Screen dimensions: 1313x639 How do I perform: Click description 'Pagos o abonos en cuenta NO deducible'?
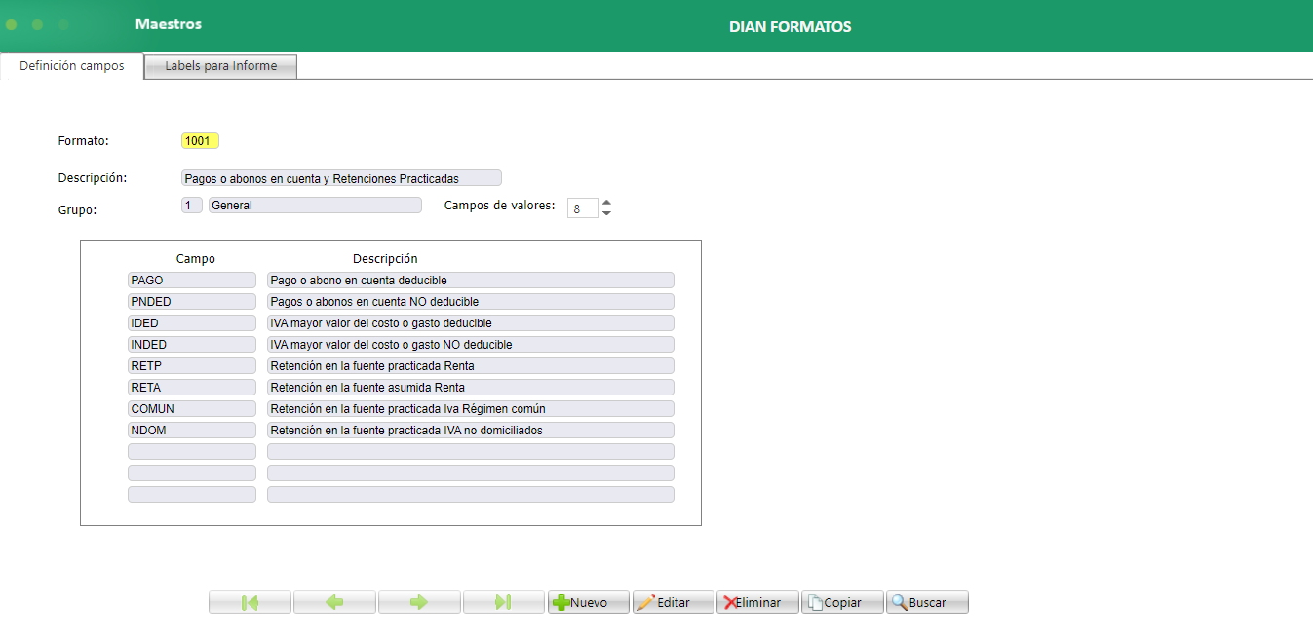pyautogui.click(x=471, y=302)
